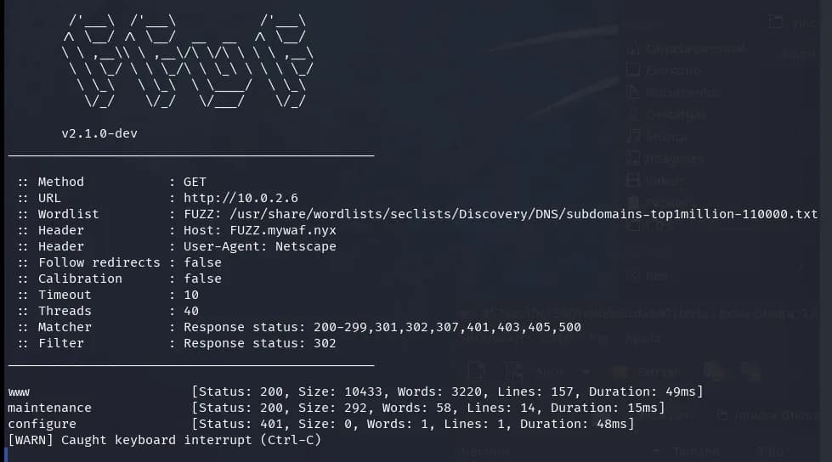Click the Música note icon in background sidebar
Viewport: 832px width, 462px height.
[633, 137]
